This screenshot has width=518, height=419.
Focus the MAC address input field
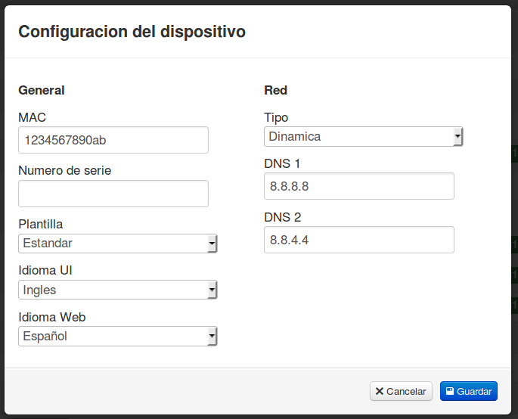pyautogui.click(x=113, y=140)
